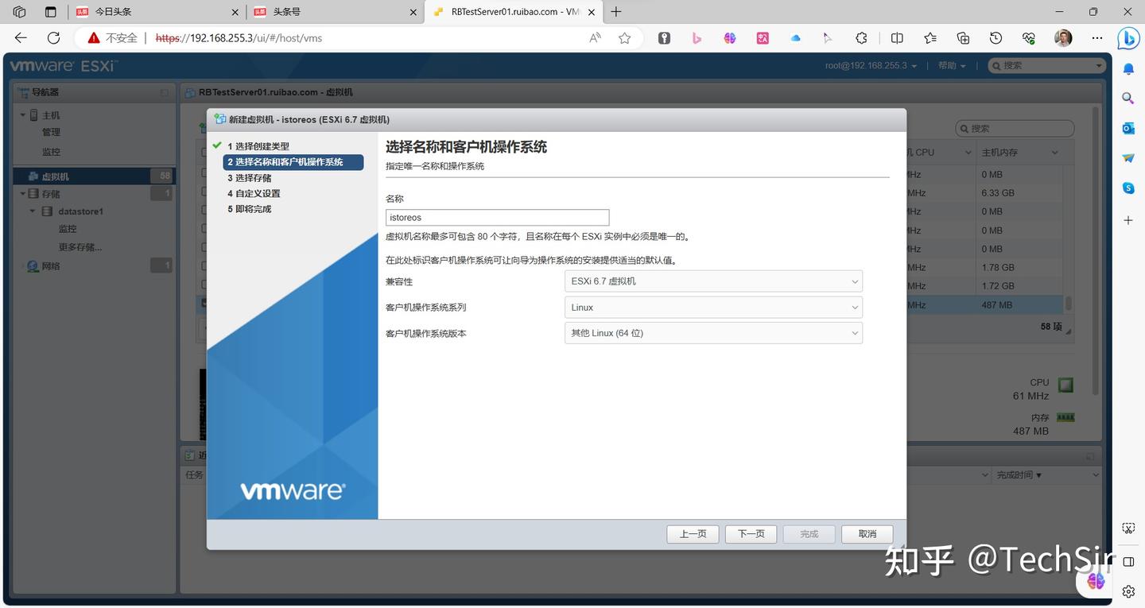Open Outlook from Edge sidebar
The width and height of the screenshot is (1145, 608).
(x=1128, y=128)
